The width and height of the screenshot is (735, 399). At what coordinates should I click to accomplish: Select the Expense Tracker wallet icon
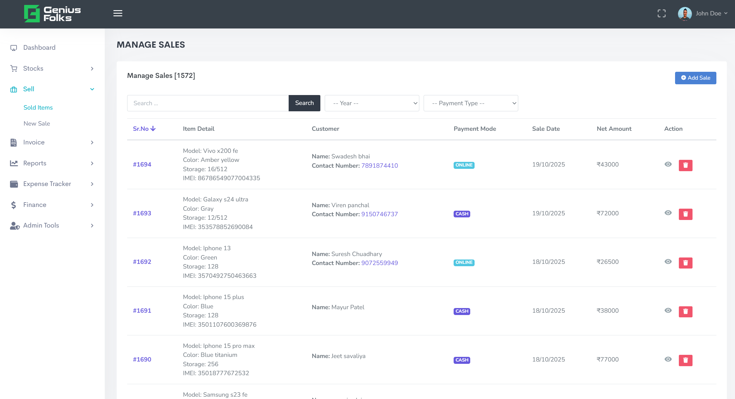(14, 184)
